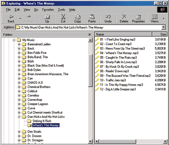Collapse Dan Hicks And His Hot Licks
The width and height of the screenshot is (169, 145).
(x=19, y=117)
